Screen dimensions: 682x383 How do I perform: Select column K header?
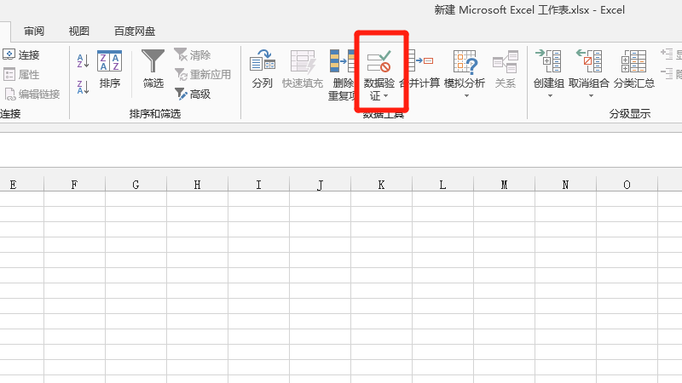pyautogui.click(x=381, y=185)
